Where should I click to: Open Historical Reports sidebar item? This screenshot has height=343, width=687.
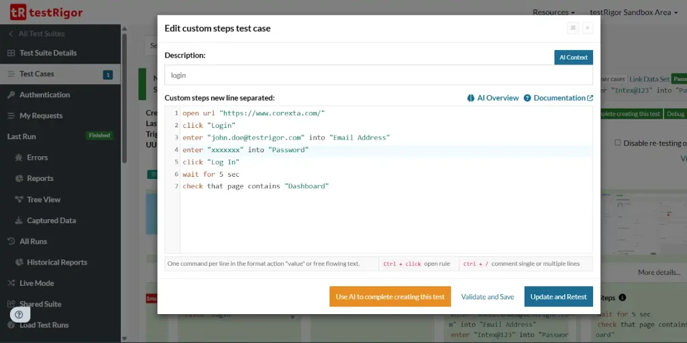tap(57, 263)
